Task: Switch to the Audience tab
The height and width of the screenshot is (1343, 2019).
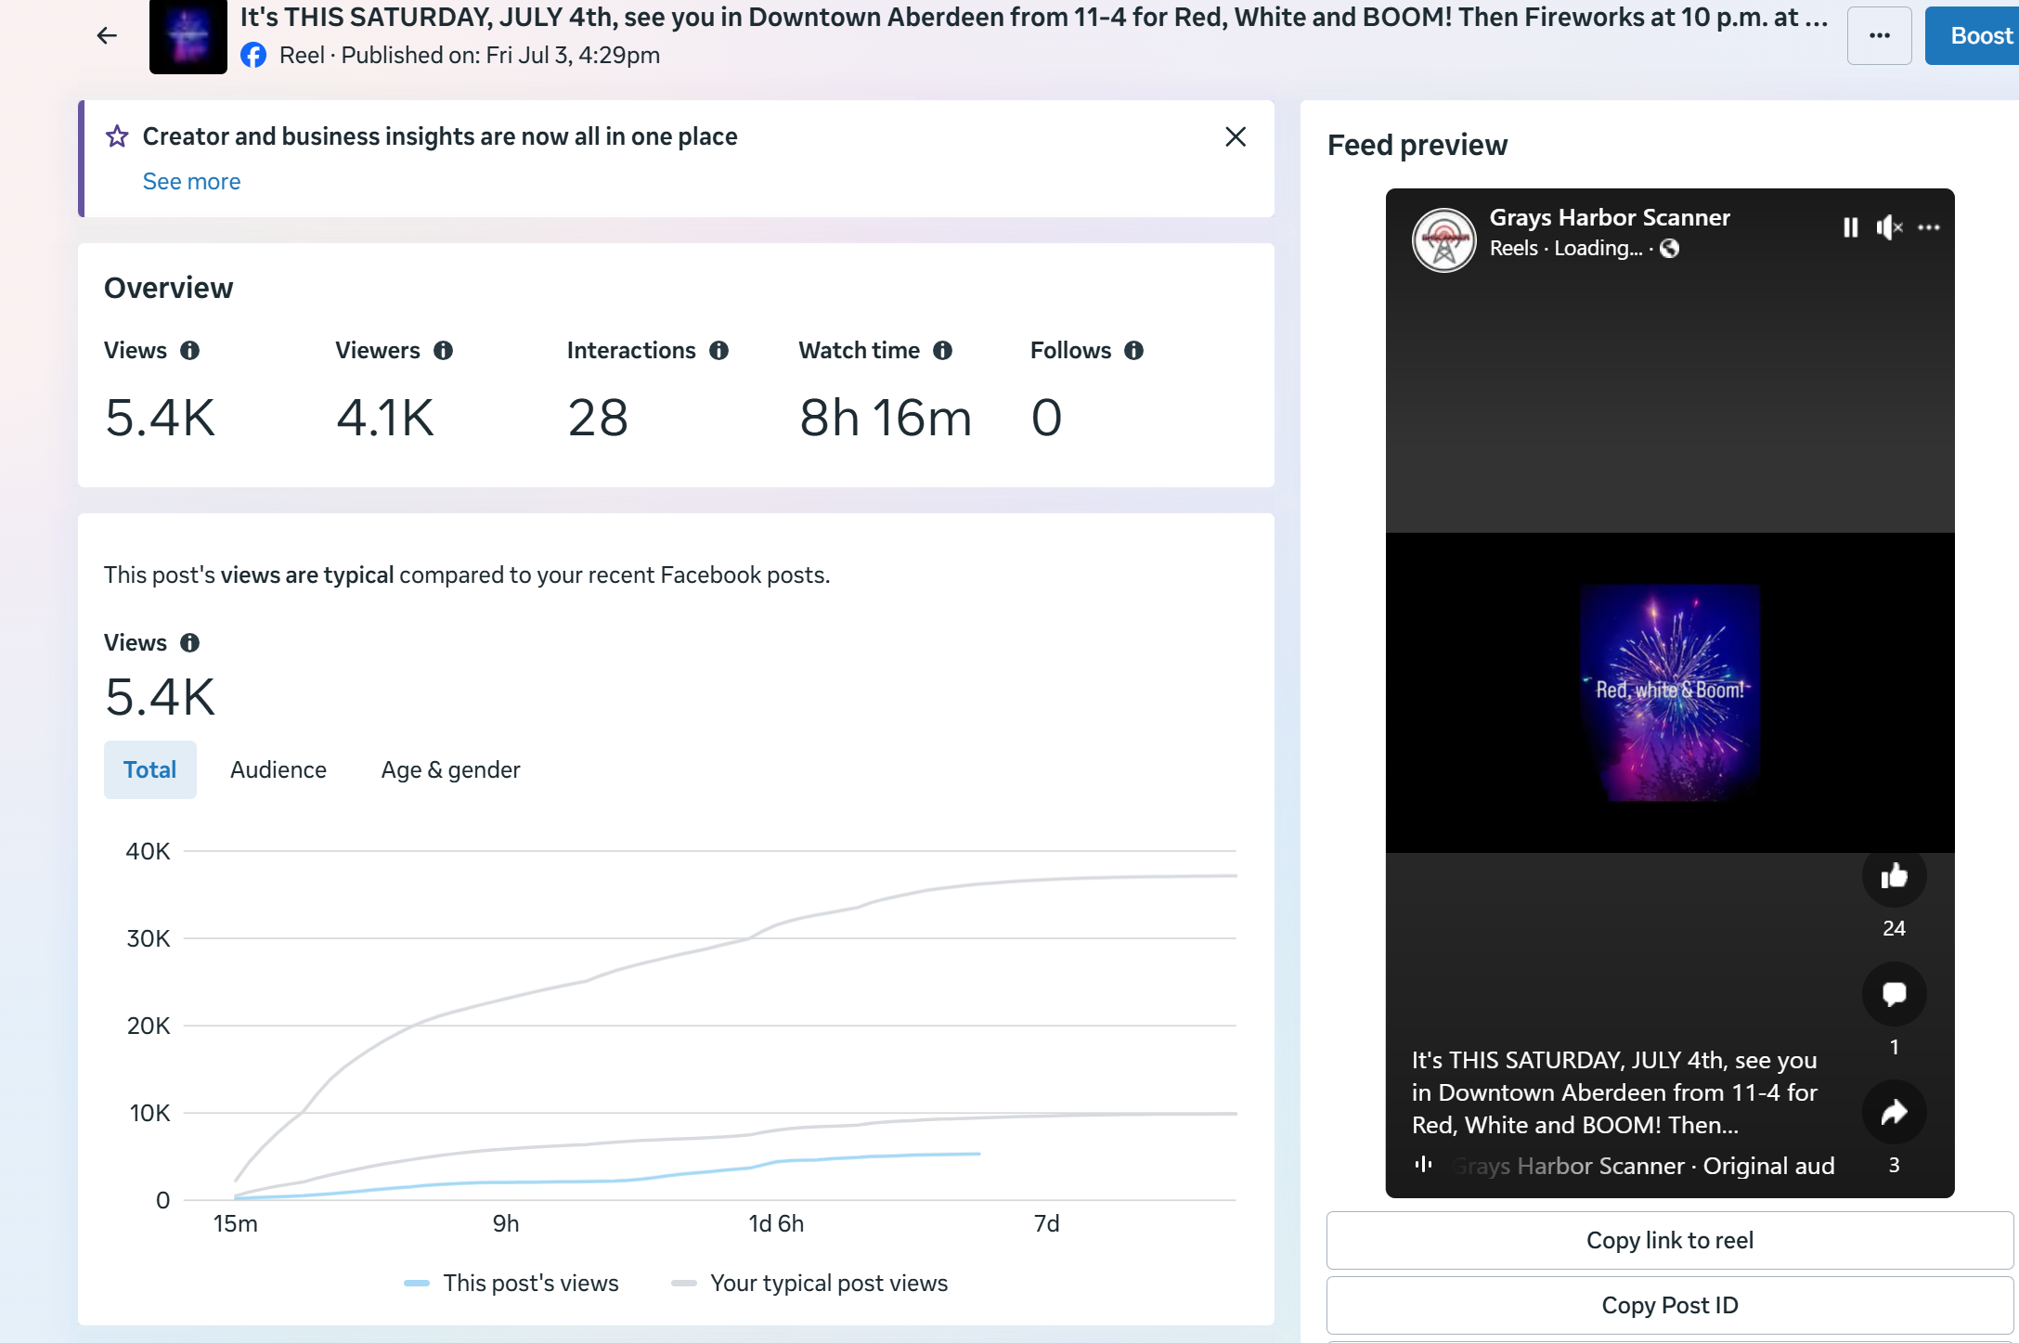Action: pyautogui.click(x=278, y=769)
